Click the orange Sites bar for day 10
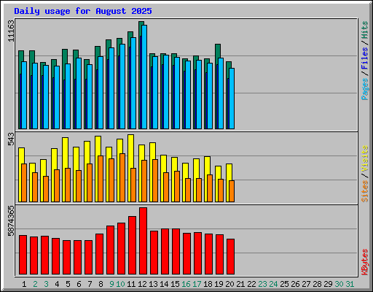Image resolution: width=373 pixels, height=292 pixels. 122,177
